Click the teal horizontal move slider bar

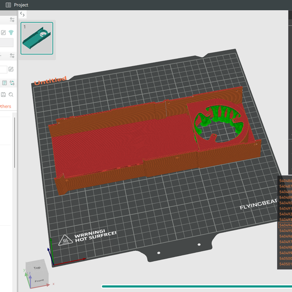point(197,286)
